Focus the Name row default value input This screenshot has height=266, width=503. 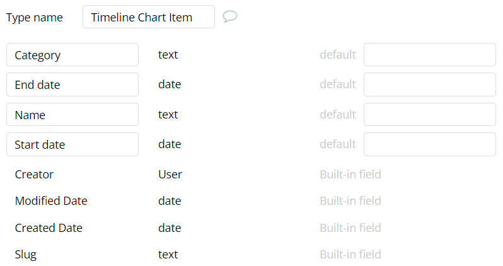click(x=429, y=115)
